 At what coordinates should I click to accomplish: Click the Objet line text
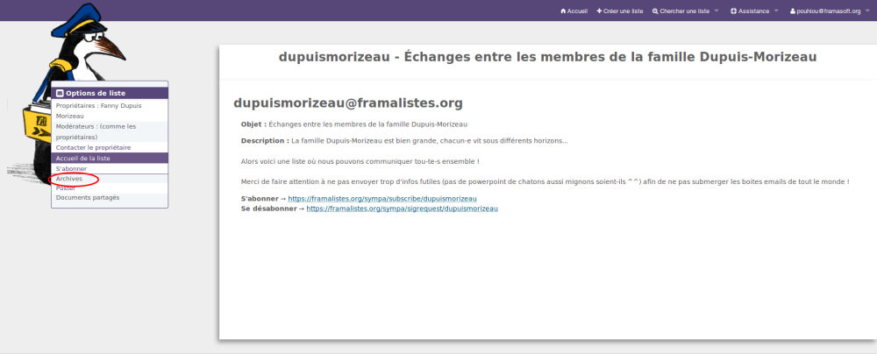(x=354, y=124)
